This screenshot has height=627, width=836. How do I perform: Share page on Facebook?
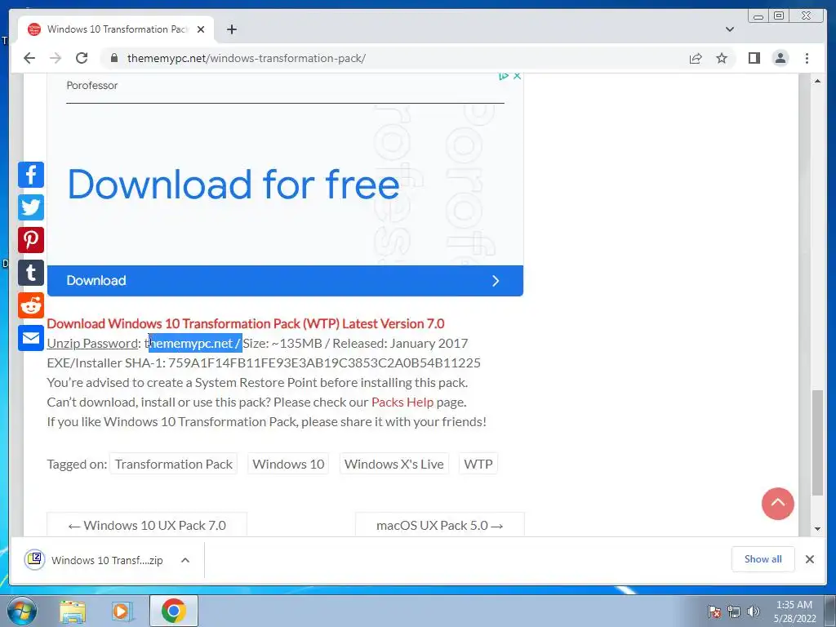(31, 175)
